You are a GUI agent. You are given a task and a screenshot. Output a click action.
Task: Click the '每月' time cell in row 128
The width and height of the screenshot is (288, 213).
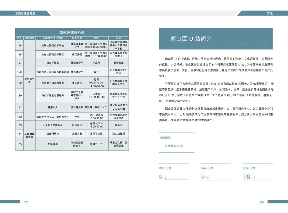pos(96,72)
